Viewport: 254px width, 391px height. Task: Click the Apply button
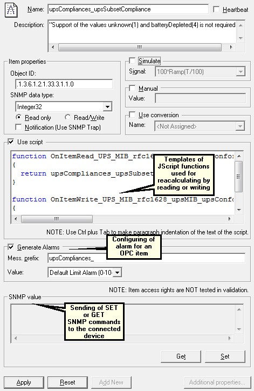[24, 382]
